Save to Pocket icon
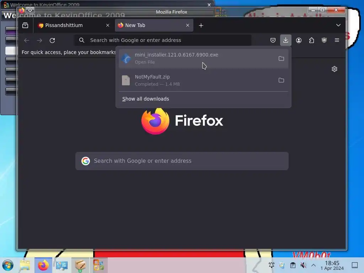Image resolution: width=364 pixels, height=273 pixels. click(273, 40)
